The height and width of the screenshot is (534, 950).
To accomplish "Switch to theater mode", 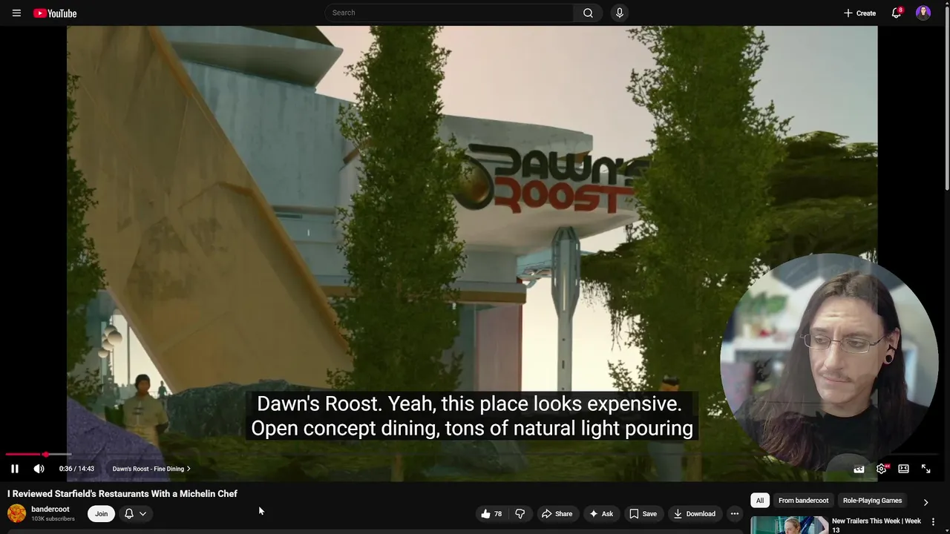I will coord(903,469).
